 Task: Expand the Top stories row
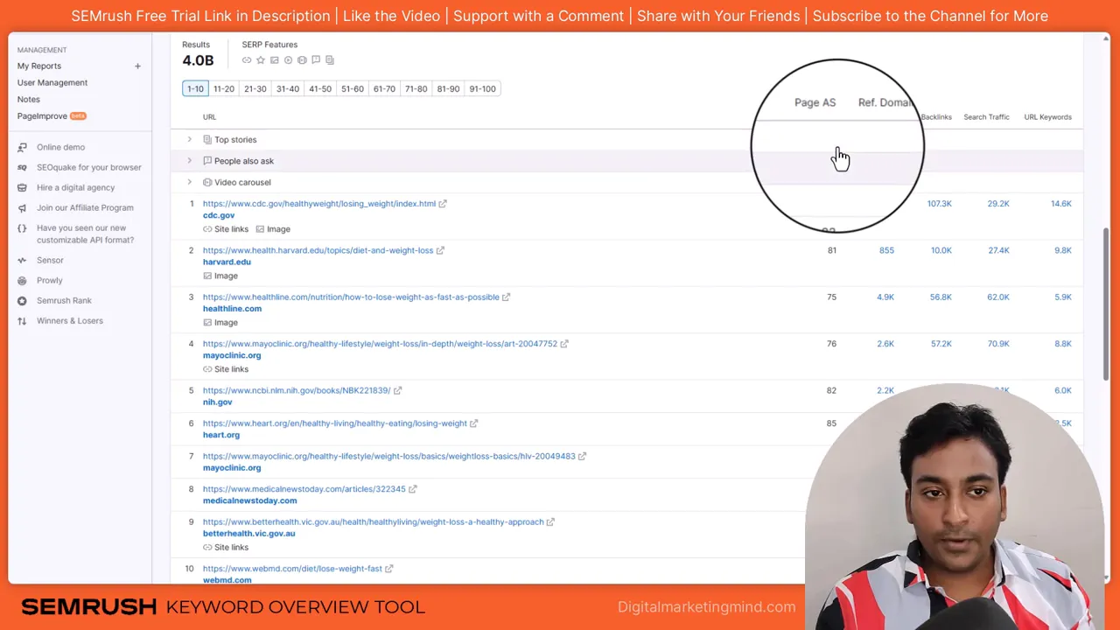[190, 139]
